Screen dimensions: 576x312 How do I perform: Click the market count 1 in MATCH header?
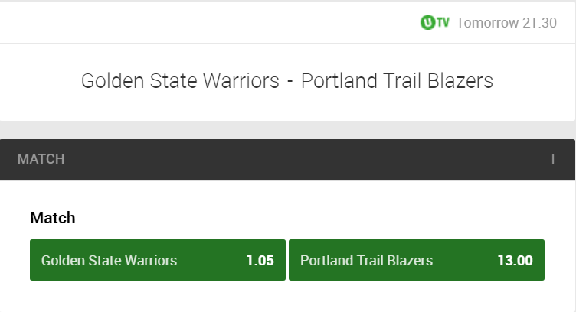552,159
